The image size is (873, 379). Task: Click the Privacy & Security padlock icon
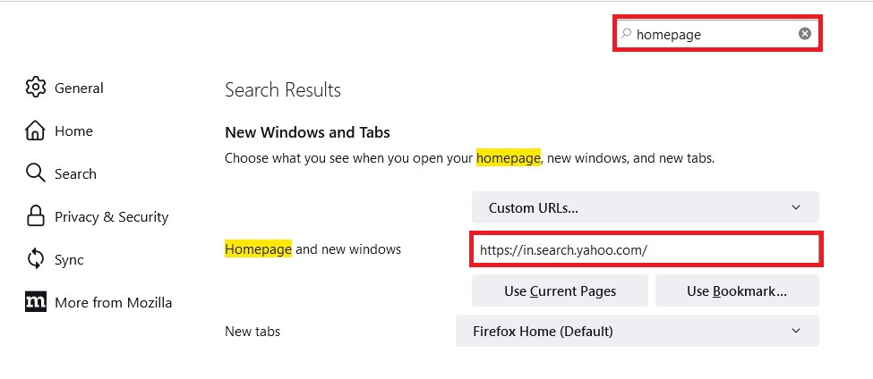(35, 216)
